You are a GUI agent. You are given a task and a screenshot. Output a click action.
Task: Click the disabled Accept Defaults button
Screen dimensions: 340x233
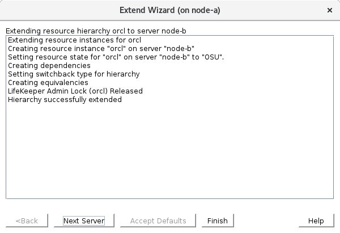click(x=158, y=221)
